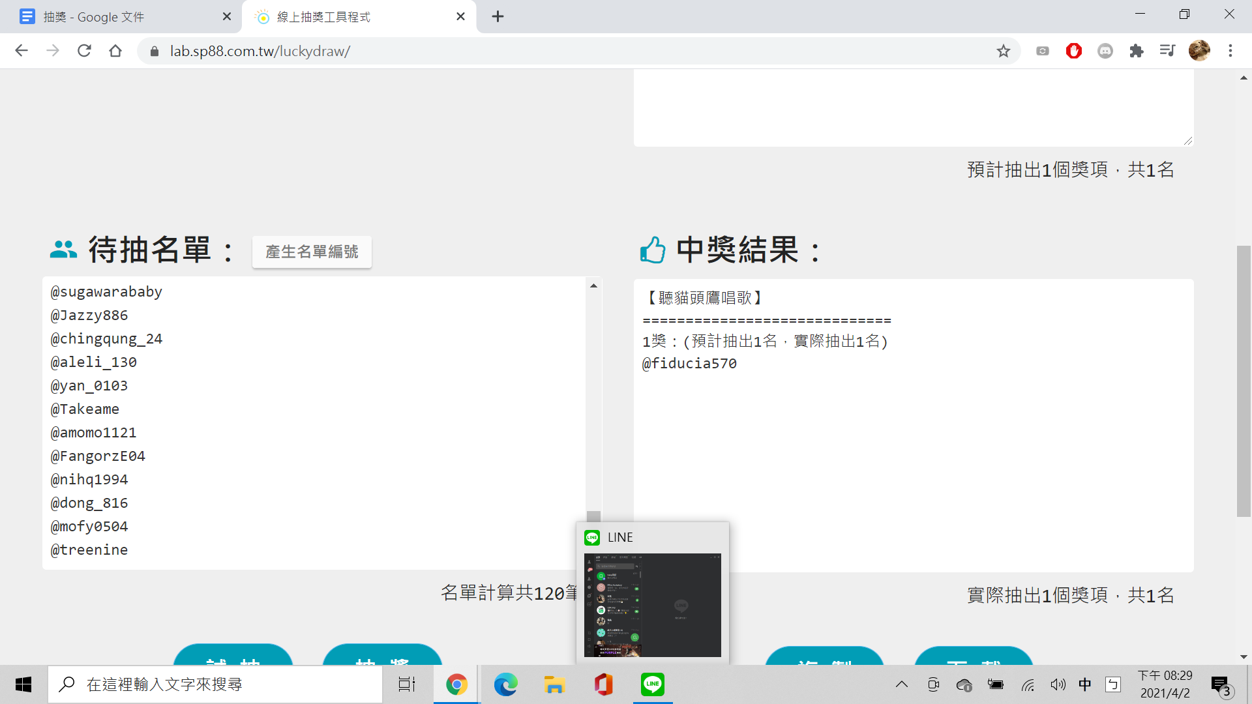Open the Chrome three-dot menu
This screenshot has width=1252, height=704.
click(x=1230, y=51)
